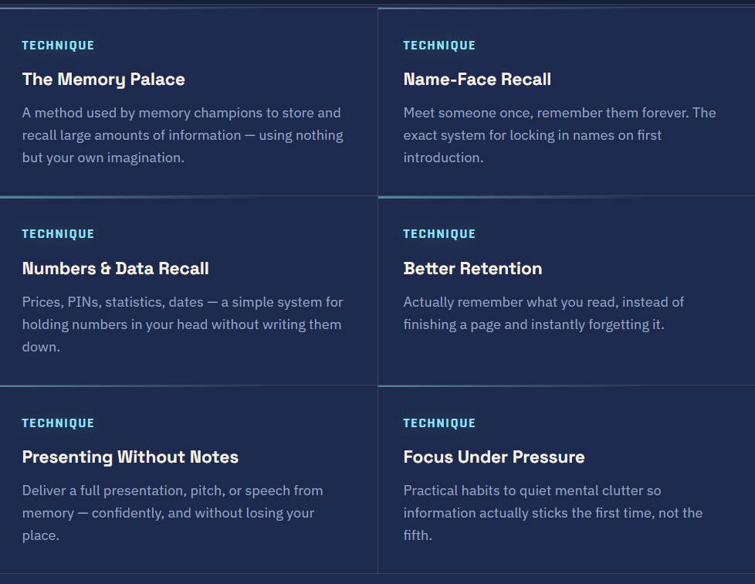Click TECHNIQUE label above Focus Under Pressure
The image size is (755, 584).
click(439, 423)
